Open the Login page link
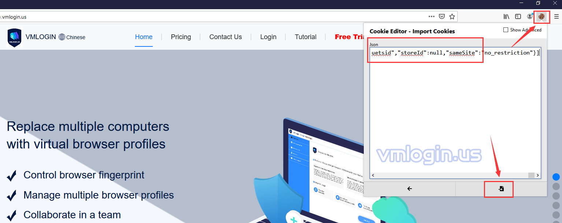The image size is (562, 223). (268, 37)
